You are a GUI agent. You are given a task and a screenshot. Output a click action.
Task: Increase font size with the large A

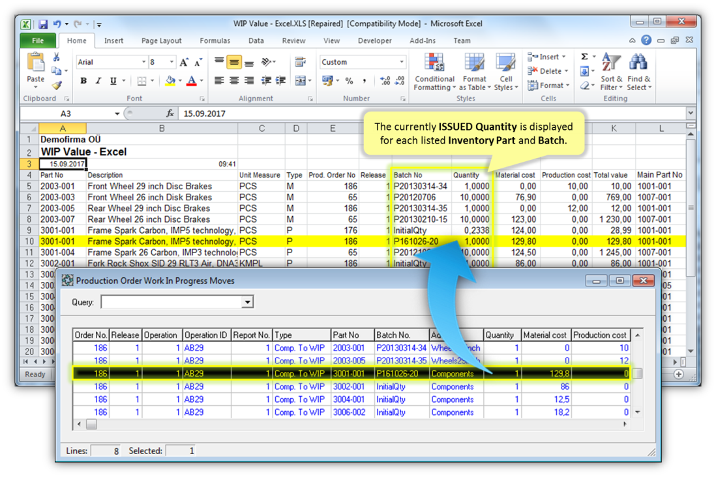[x=184, y=63]
